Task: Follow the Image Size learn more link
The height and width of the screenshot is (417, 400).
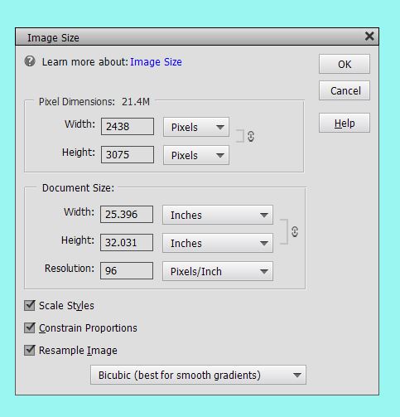Action: pos(156,62)
